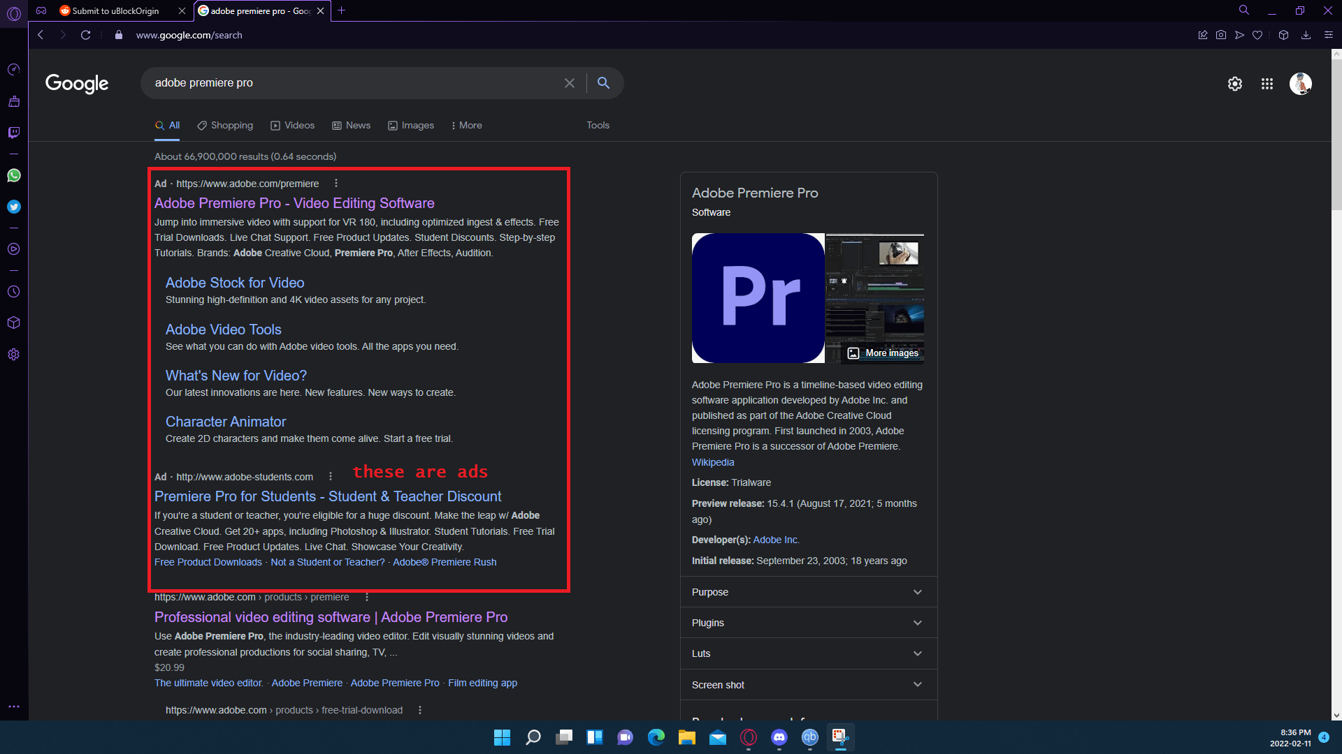
Task: Open the Free Product Downloads link
Action: click(x=208, y=562)
